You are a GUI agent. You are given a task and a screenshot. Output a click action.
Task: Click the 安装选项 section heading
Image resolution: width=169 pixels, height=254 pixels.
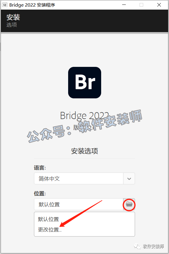point(85,151)
